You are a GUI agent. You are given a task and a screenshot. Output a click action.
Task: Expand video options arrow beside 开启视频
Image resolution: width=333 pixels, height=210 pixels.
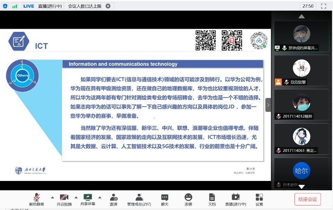coord(76,198)
